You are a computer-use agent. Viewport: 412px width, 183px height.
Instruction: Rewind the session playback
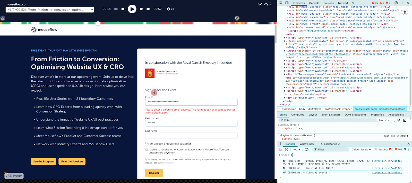click(123, 9)
